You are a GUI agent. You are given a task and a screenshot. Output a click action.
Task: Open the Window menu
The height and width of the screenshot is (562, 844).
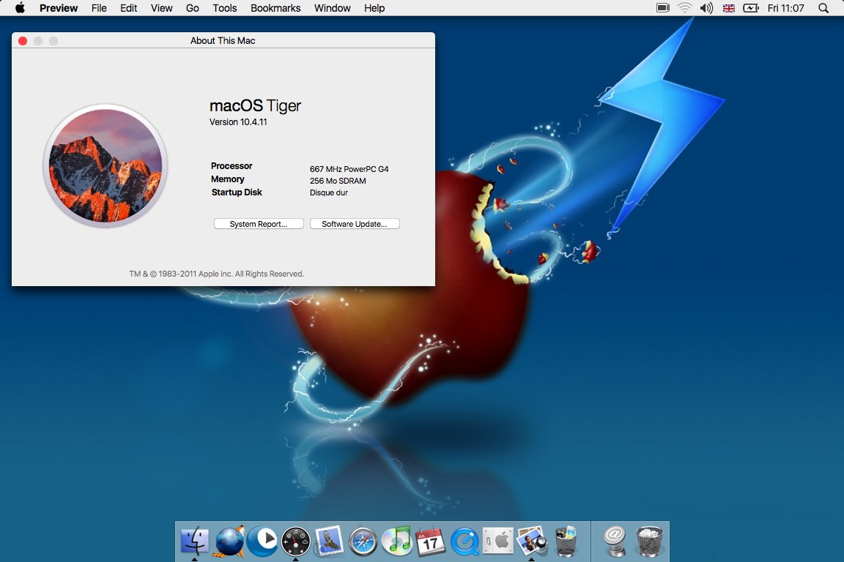click(x=332, y=8)
